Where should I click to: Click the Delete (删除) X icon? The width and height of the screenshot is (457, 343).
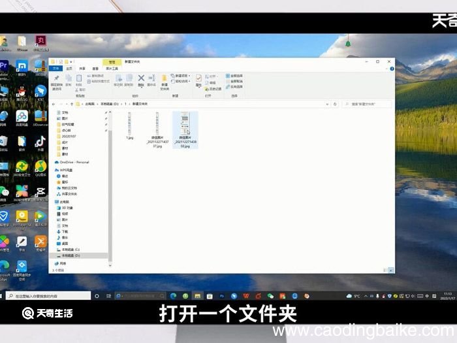point(141,79)
